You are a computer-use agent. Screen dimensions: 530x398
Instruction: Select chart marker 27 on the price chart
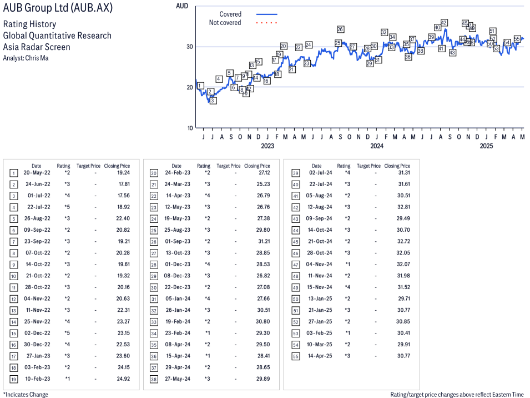click(x=353, y=46)
